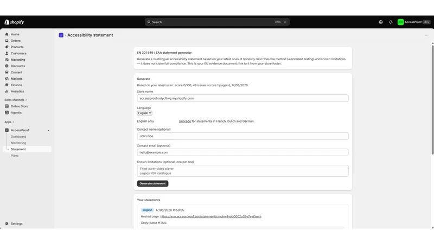
Task: Open Discounts via its badge icon
Action: click(x=7, y=66)
